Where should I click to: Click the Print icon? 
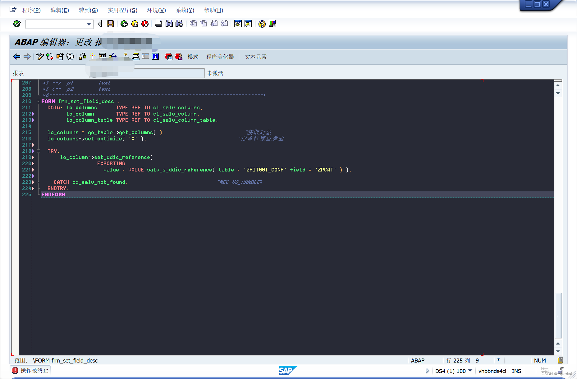click(x=158, y=24)
